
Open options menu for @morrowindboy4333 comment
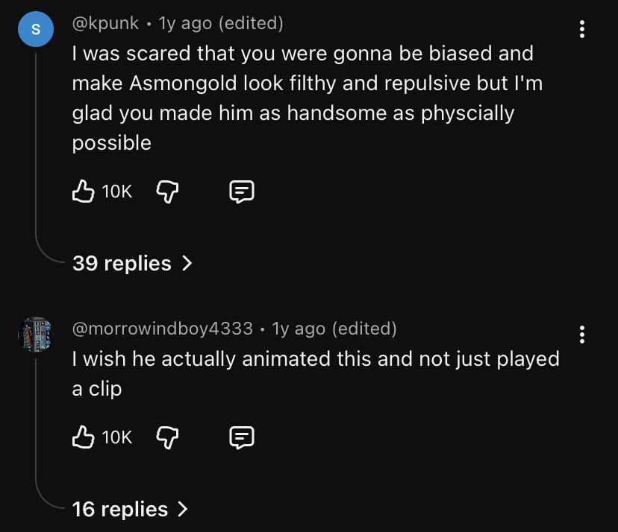tap(581, 335)
